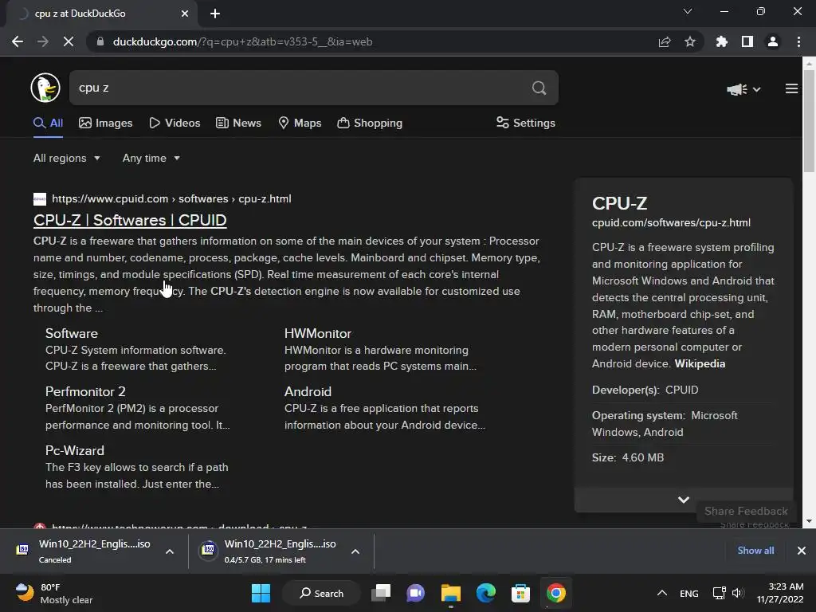Click the megaphone spread icon
This screenshot has width=816, height=612.
coord(737,89)
